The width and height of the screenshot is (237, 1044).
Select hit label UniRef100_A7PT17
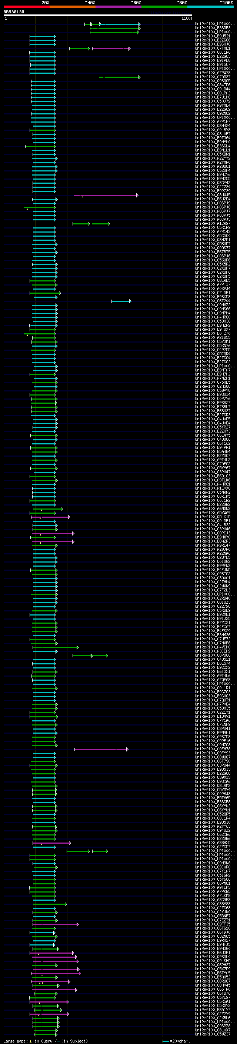pyautogui.click(x=213, y=284)
